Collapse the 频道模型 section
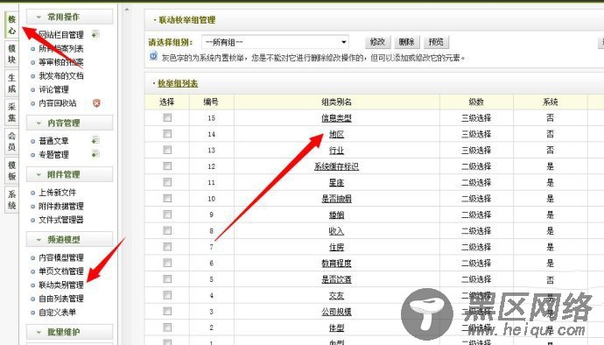604x345 pixels. [69, 239]
